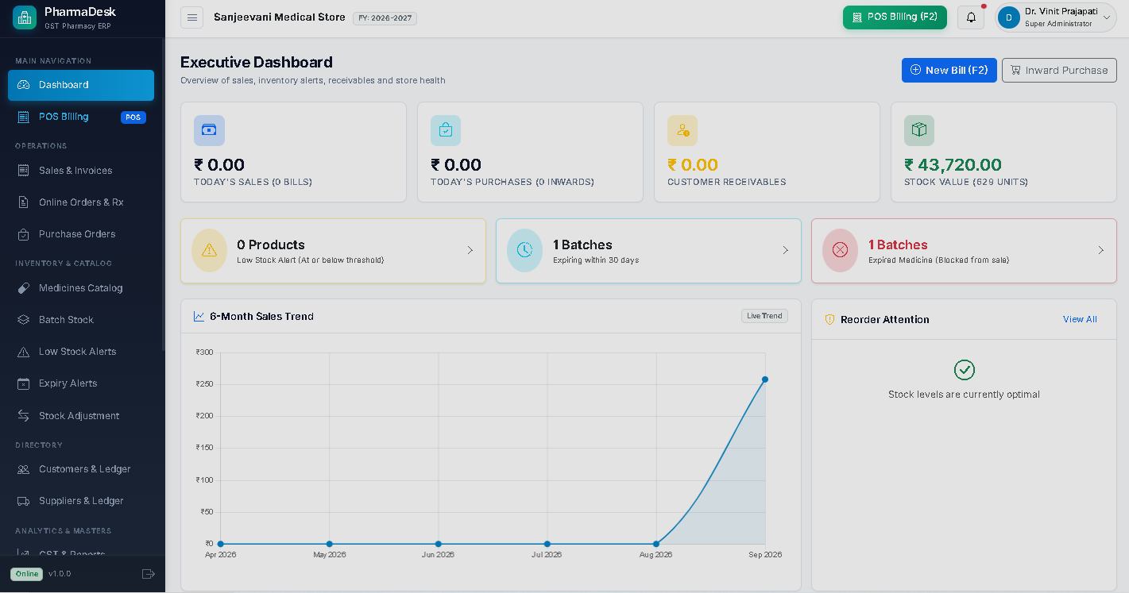The height and width of the screenshot is (593, 1129).
Task: Open the Dr. Vinit Prajapati user dropdown
Action: point(1055,17)
